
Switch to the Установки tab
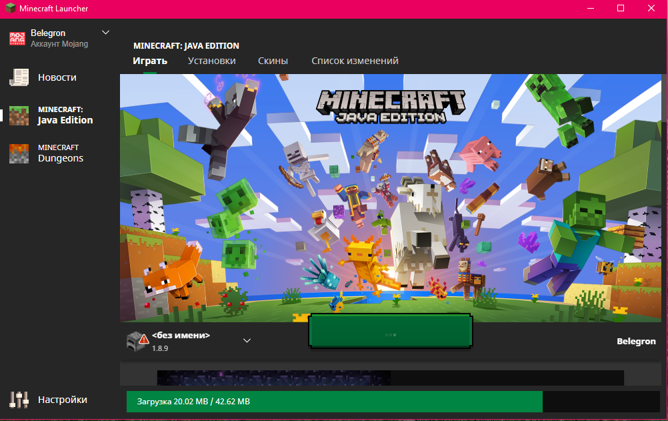pyautogui.click(x=212, y=61)
